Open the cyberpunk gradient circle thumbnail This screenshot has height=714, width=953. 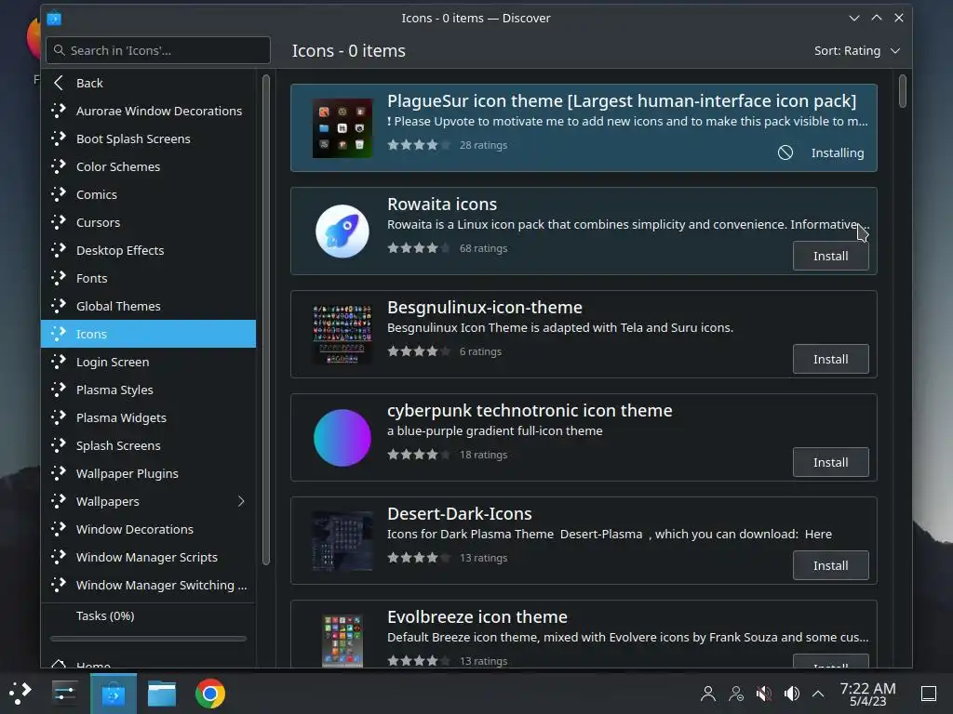pyautogui.click(x=342, y=438)
